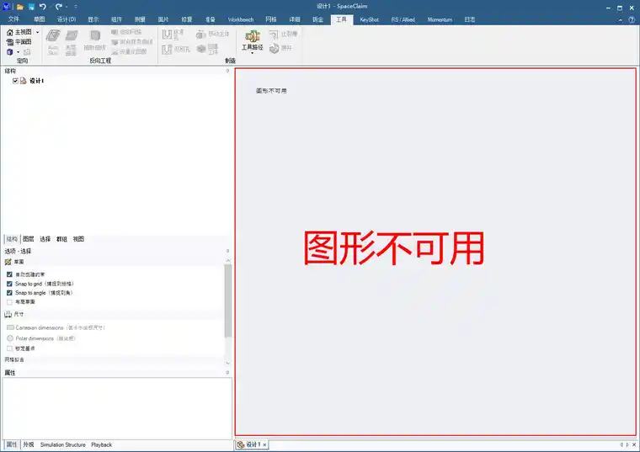Click the top hole tool in 制造 group

(167, 35)
